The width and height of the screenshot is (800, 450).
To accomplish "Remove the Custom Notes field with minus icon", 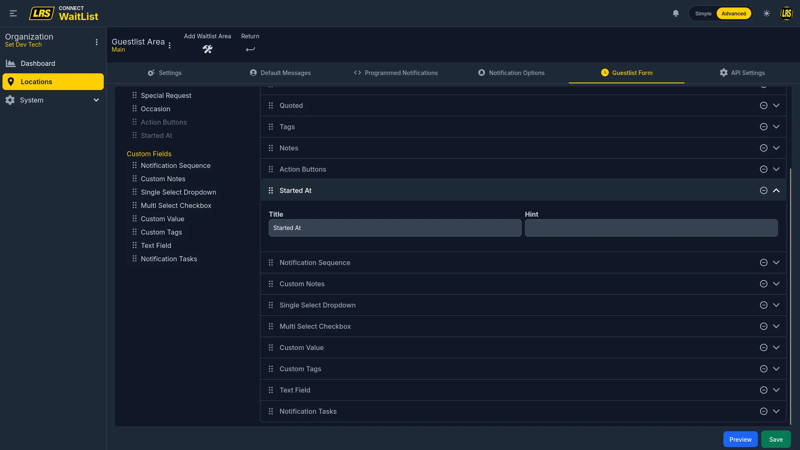I will pos(763,284).
